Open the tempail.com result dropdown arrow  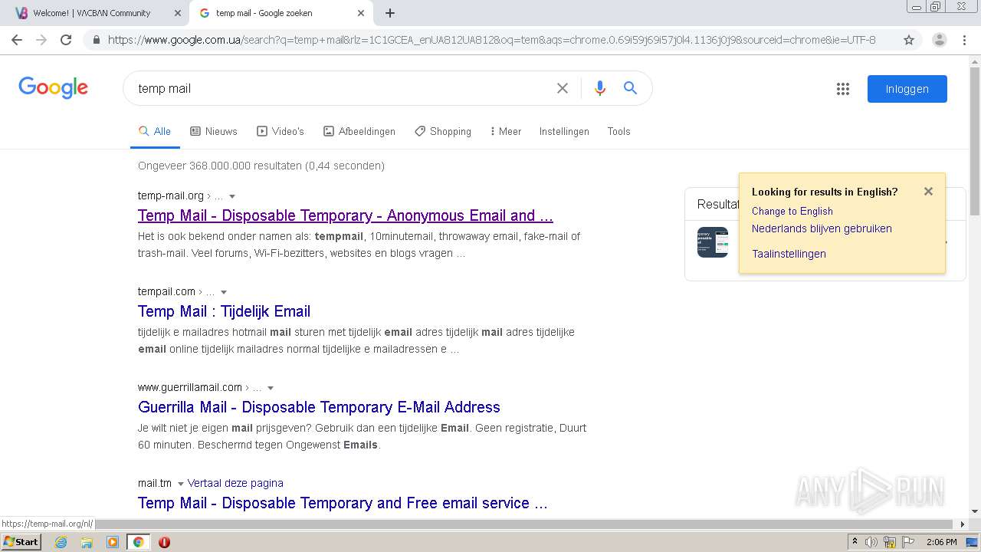pyautogui.click(x=224, y=292)
